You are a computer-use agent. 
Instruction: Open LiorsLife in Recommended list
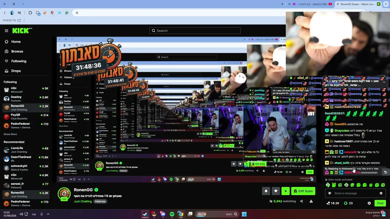[x=26, y=150]
